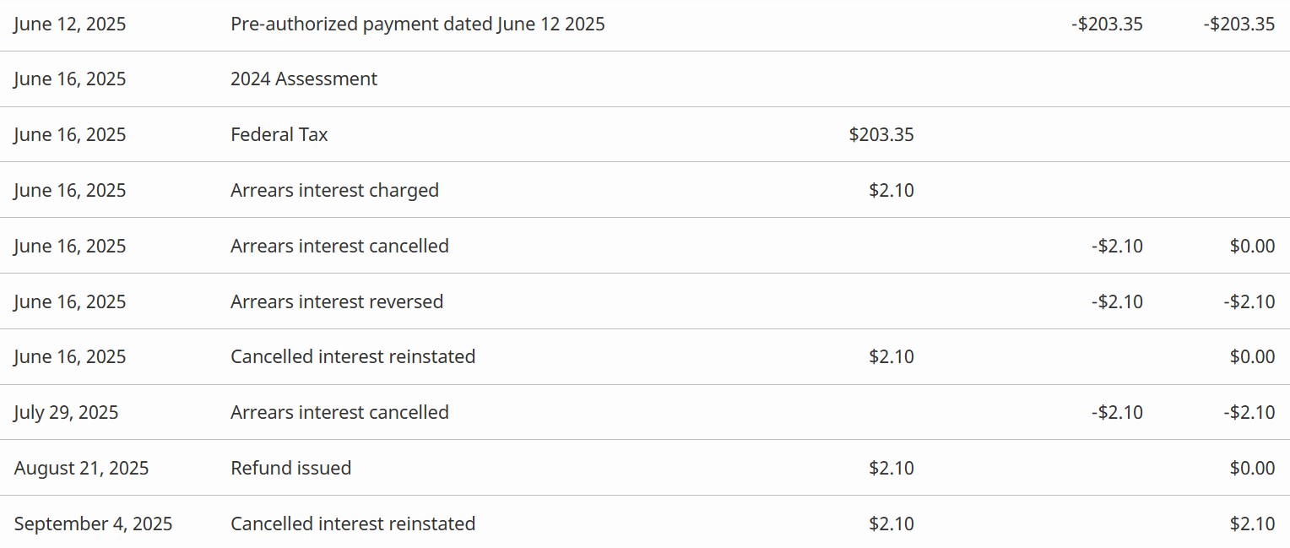Click the July 29, 2025 date cell
The width and height of the screenshot is (1290, 548).
[67, 413]
